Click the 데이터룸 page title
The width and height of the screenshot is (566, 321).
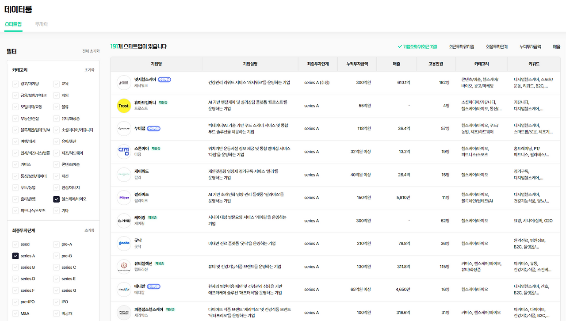point(18,9)
